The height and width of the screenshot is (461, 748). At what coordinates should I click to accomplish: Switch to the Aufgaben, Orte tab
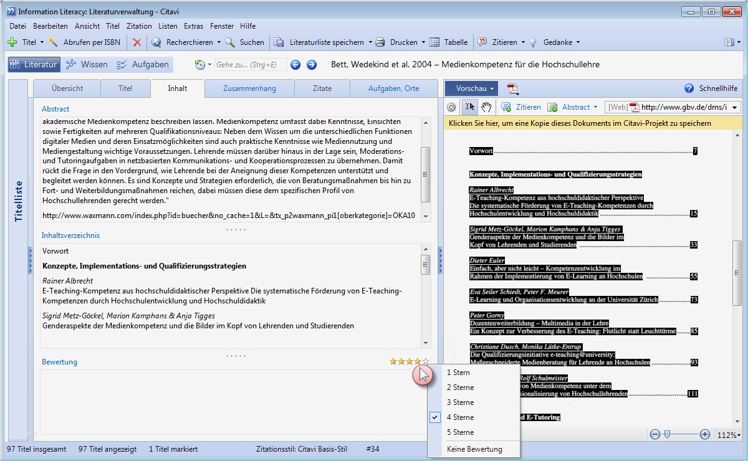393,88
